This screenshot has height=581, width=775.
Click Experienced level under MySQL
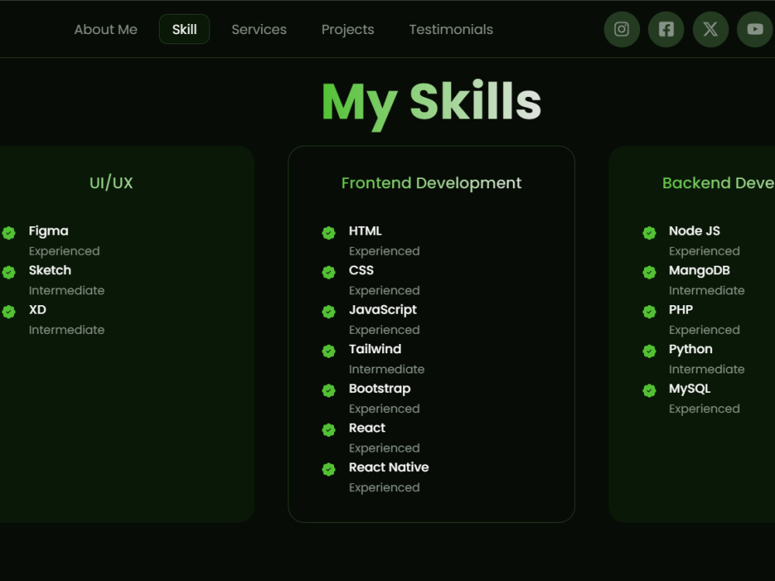tap(704, 409)
